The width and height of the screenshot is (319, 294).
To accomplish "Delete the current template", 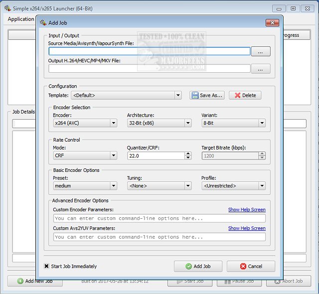I will [x=245, y=95].
